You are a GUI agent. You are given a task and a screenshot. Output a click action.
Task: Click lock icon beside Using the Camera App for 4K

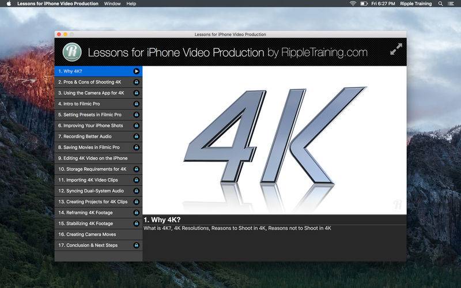click(136, 93)
